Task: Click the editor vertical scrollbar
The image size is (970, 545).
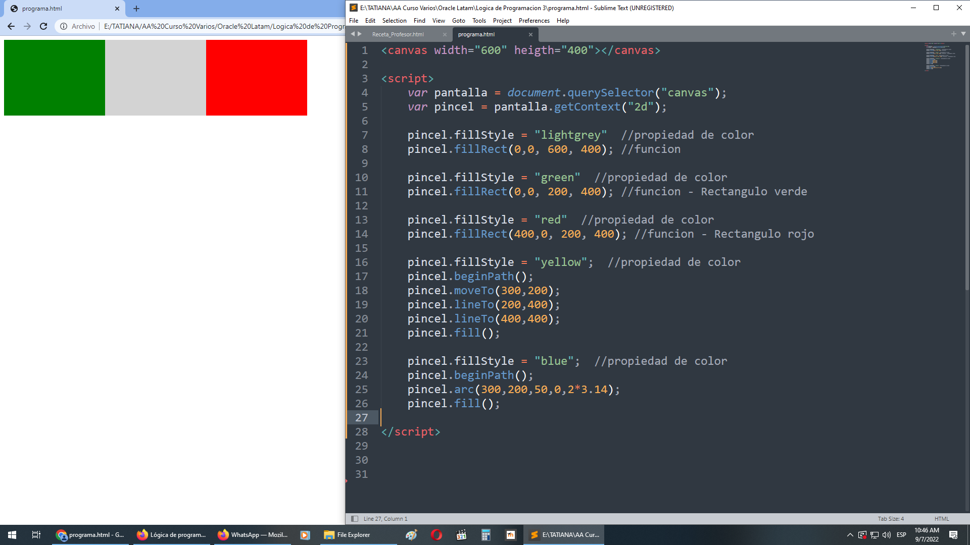Action: pyautogui.click(x=967, y=167)
